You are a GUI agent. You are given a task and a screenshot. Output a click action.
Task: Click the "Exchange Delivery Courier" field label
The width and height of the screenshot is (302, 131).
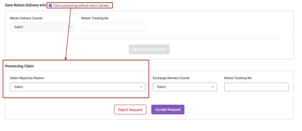tap(171, 78)
